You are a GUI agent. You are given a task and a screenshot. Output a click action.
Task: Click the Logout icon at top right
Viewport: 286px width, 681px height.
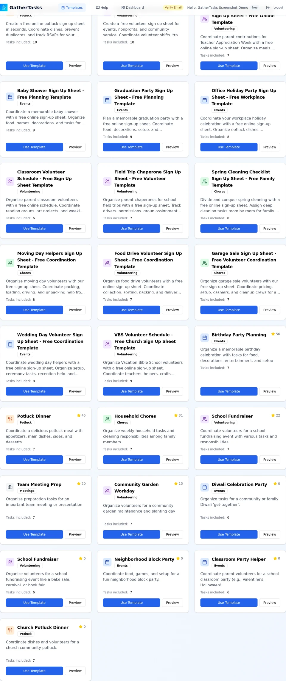click(268, 7)
